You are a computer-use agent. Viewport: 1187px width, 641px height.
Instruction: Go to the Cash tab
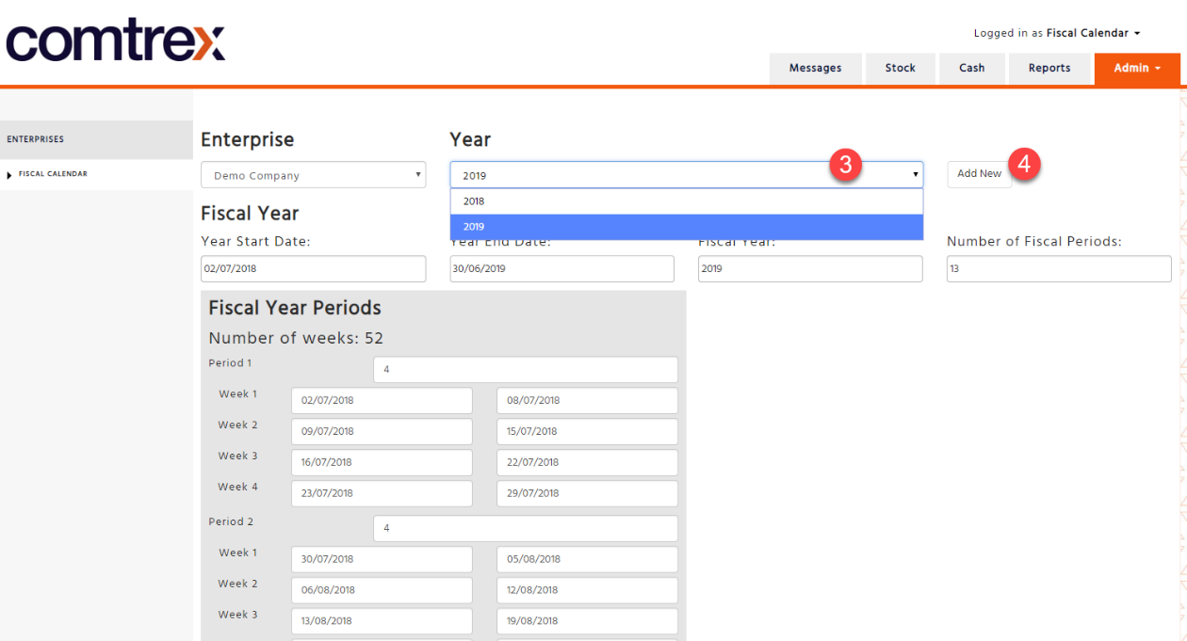(x=972, y=69)
